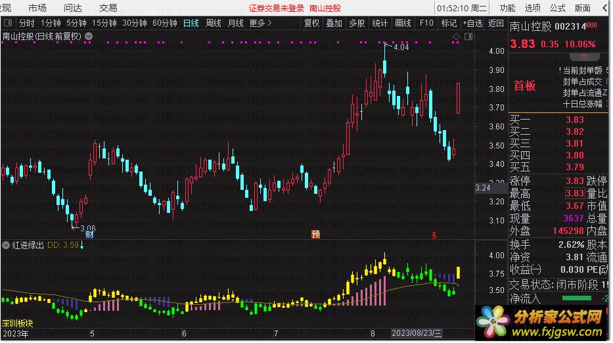Click the 买五 price 3.79
Screen dimensions: 613x343
click(575, 167)
